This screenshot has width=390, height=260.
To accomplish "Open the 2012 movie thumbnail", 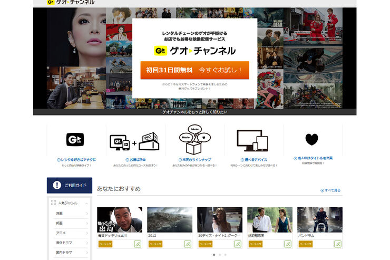I will (x=170, y=220).
